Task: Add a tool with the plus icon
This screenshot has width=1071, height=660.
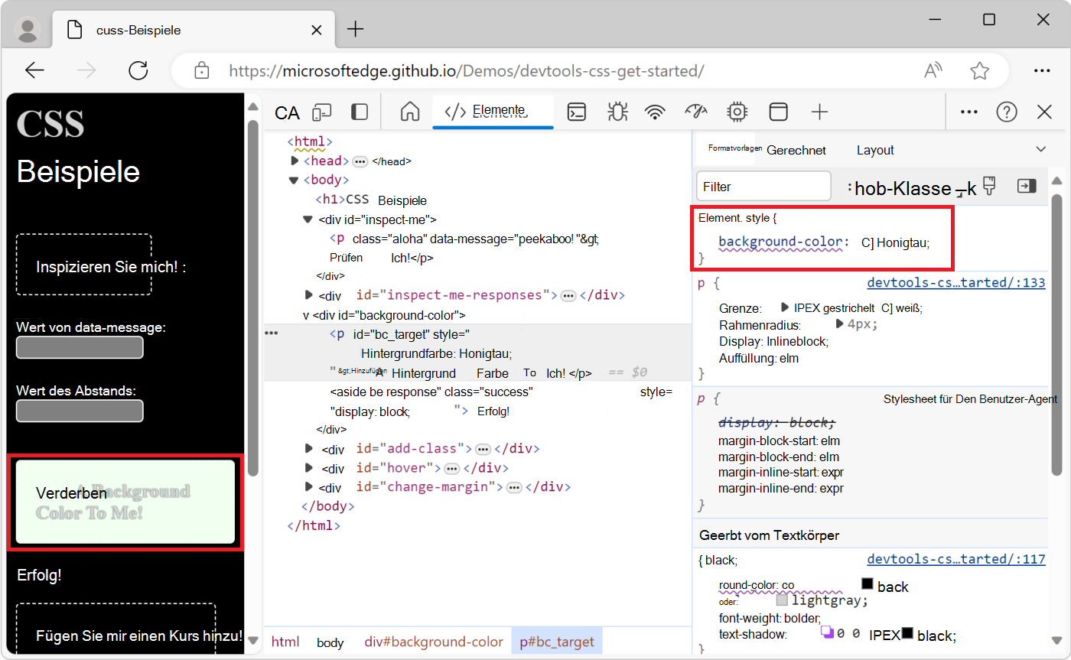Action: (819, 112)
